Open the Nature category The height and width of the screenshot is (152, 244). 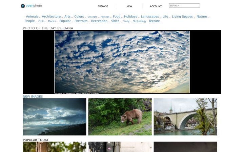coord(202,17)
